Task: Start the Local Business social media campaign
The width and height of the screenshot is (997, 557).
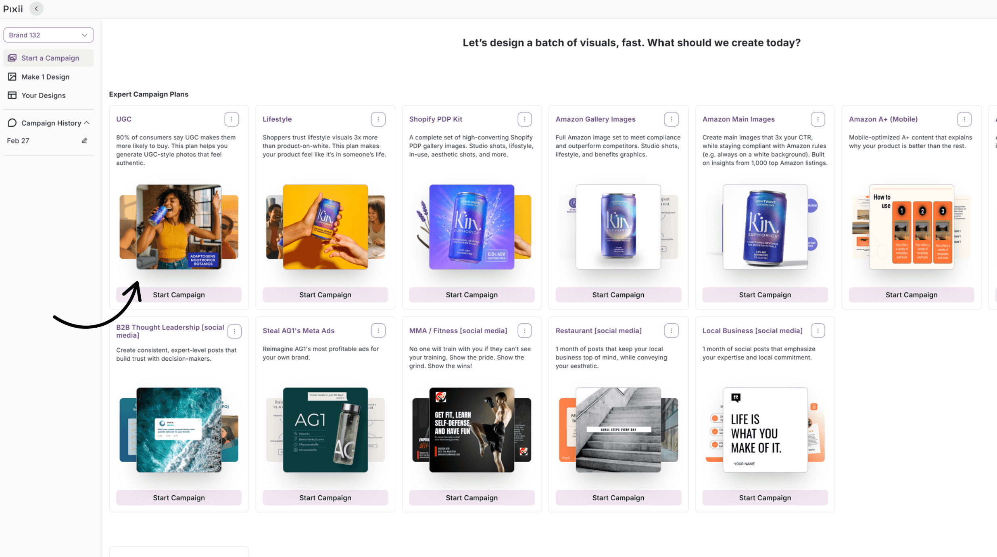Action: pos(765,498)
